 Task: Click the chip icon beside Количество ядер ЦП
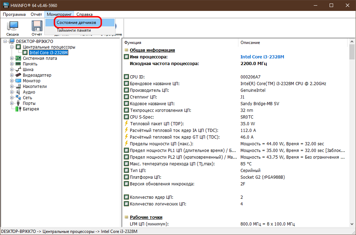coord(126,197)
